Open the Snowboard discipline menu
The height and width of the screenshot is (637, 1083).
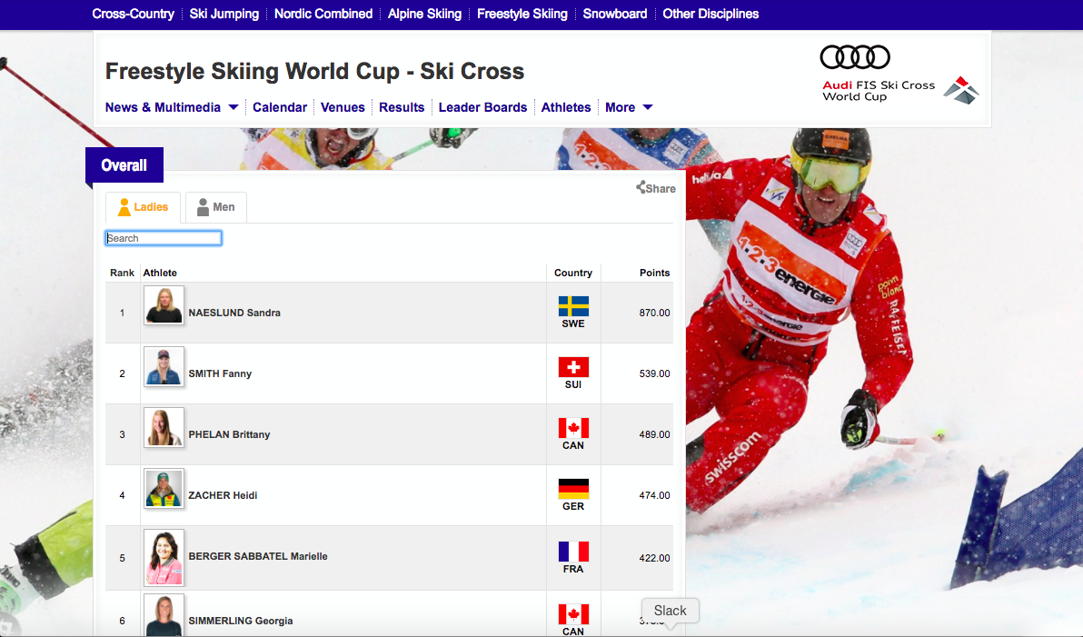click(x=615, y=14)
